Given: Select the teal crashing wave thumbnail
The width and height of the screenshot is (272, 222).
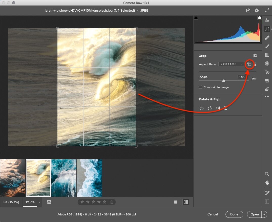Looking at the screenshot, I should tap(64, 178).
